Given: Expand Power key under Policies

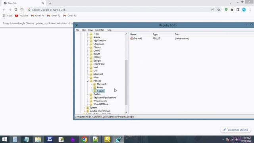Looking at the screenshot, I should pyautogui.click(x=92, y=87).
